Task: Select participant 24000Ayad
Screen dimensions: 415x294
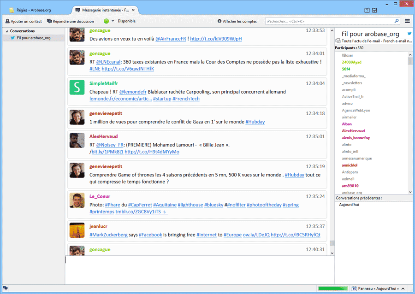Action: click(351, 62)
